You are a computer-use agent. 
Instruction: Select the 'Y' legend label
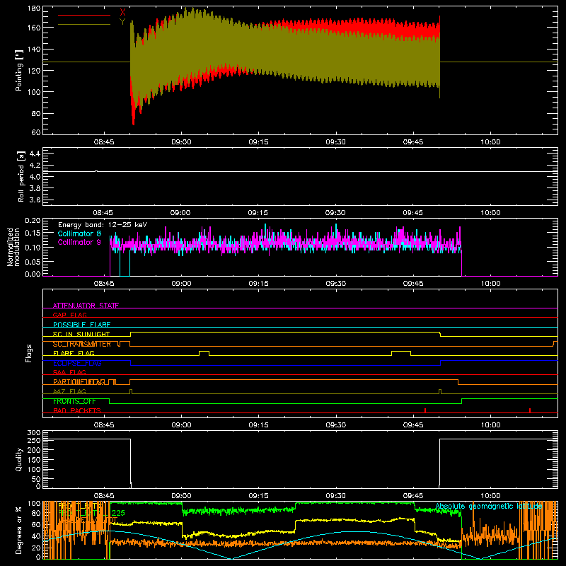(x=122, y=22)
